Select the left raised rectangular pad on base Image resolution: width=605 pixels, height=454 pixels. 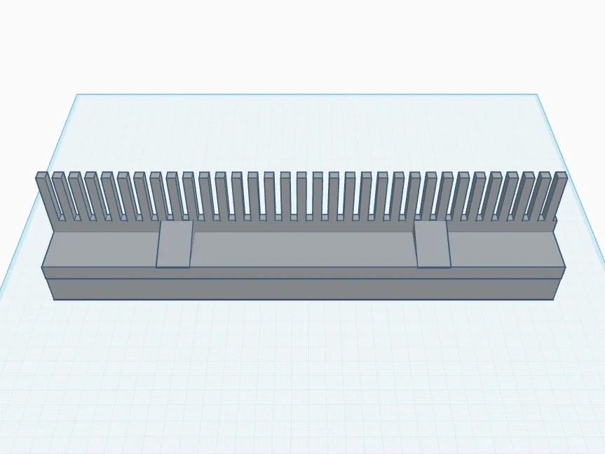pyautogui.click(x=175, y=244)
